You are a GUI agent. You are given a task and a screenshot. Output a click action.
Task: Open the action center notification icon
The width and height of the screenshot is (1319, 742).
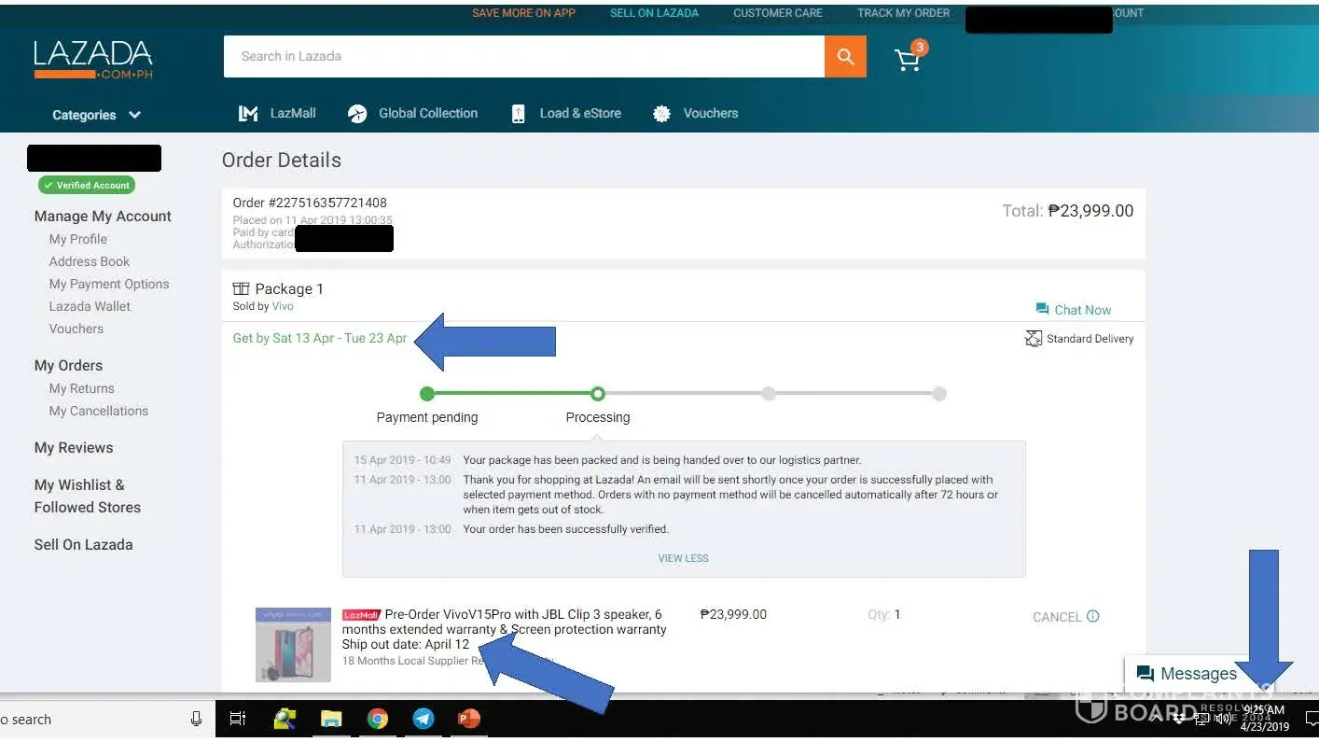[1311, 719]
